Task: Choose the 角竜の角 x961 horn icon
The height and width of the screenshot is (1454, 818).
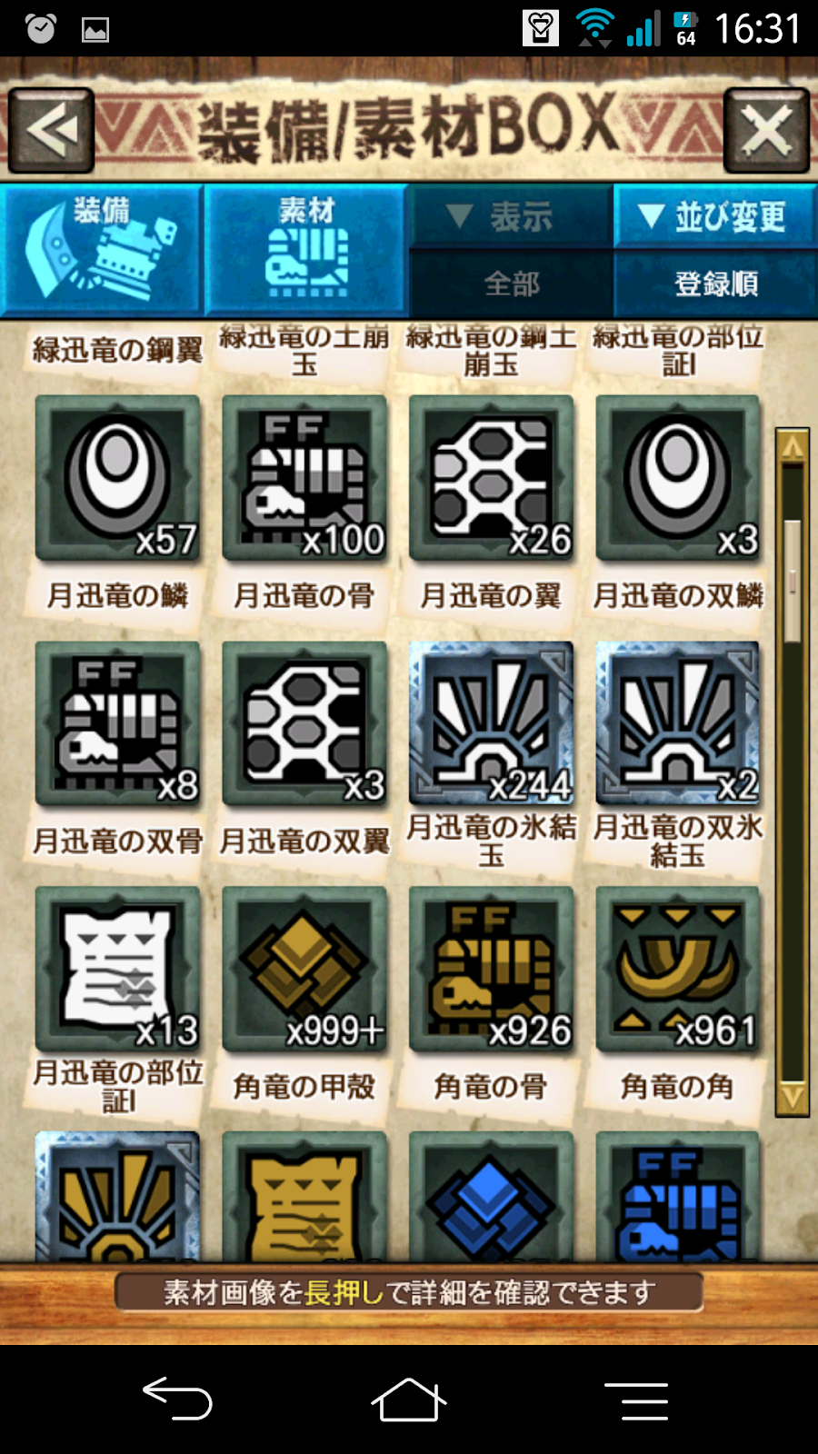Action: (678, 969)
